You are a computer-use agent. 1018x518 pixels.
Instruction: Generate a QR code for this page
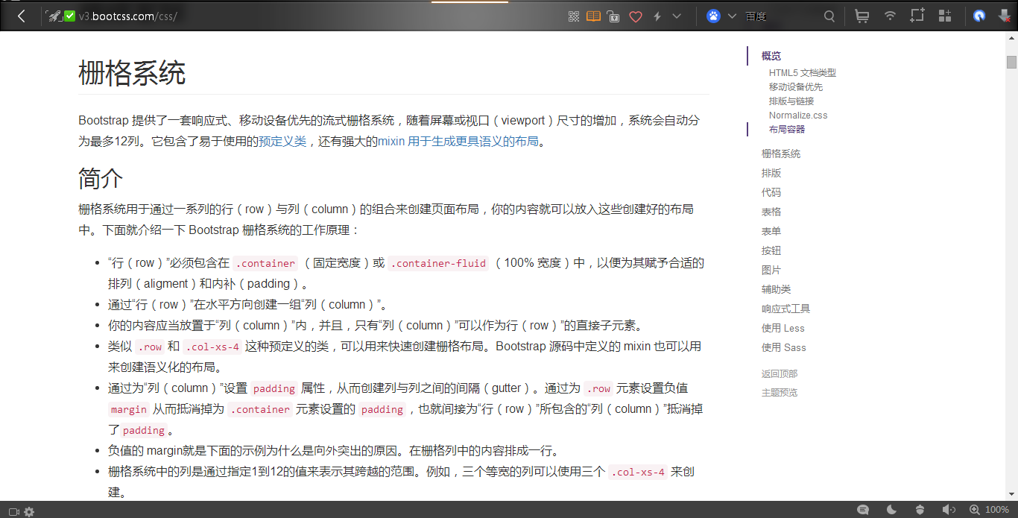pos(574,16)
